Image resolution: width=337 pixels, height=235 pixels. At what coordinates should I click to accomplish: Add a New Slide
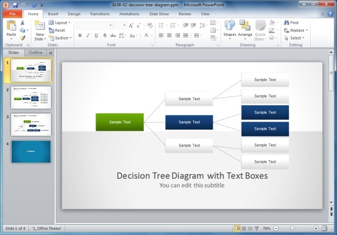coord(40,31)
